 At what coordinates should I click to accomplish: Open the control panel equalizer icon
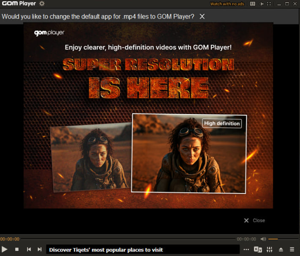(270, 250)
